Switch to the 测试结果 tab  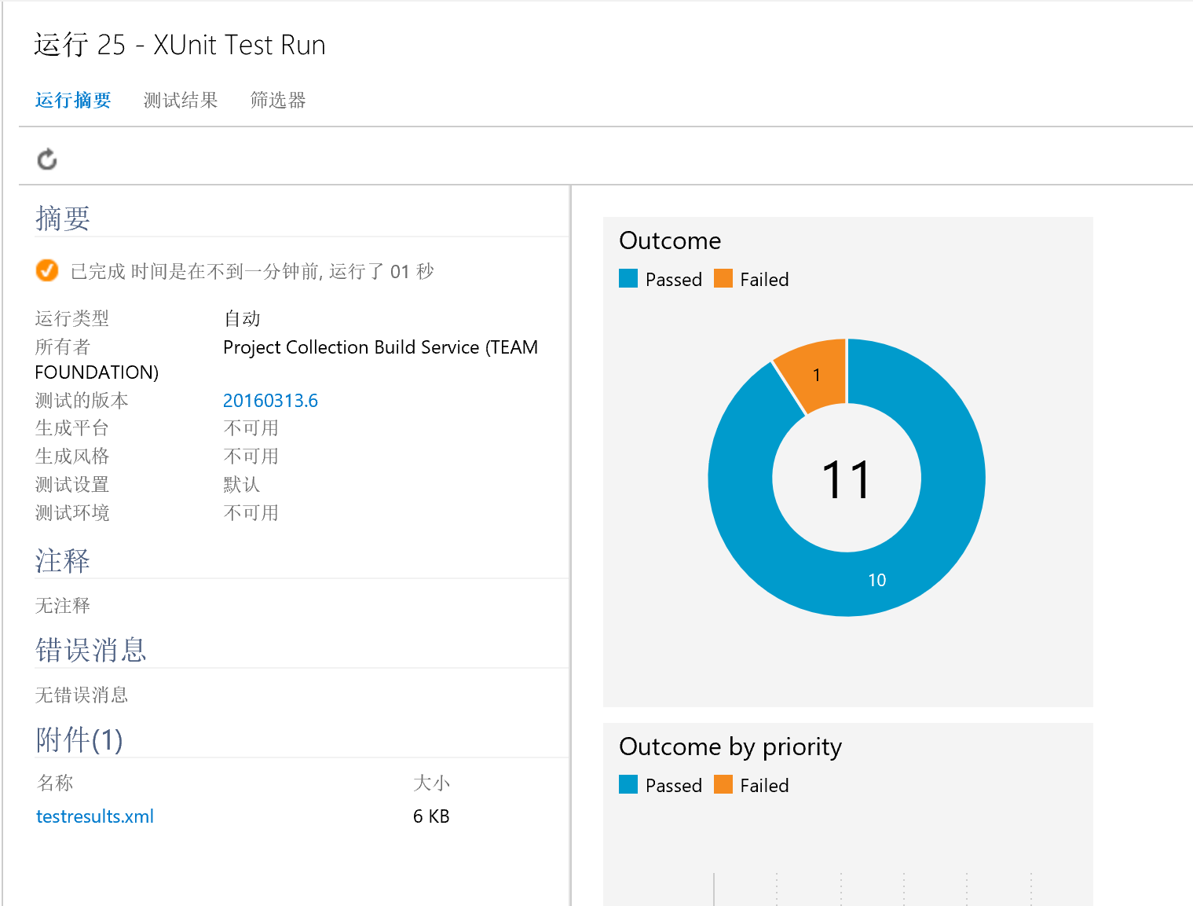point(181,100)
